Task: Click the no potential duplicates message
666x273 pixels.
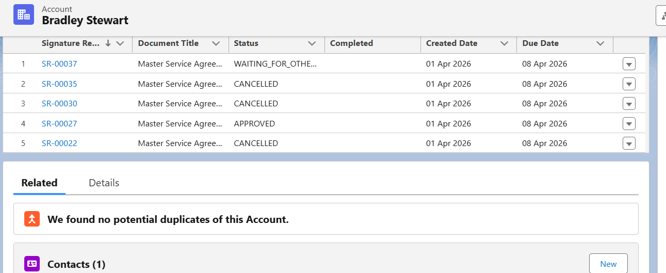Action: coord(168,219)
